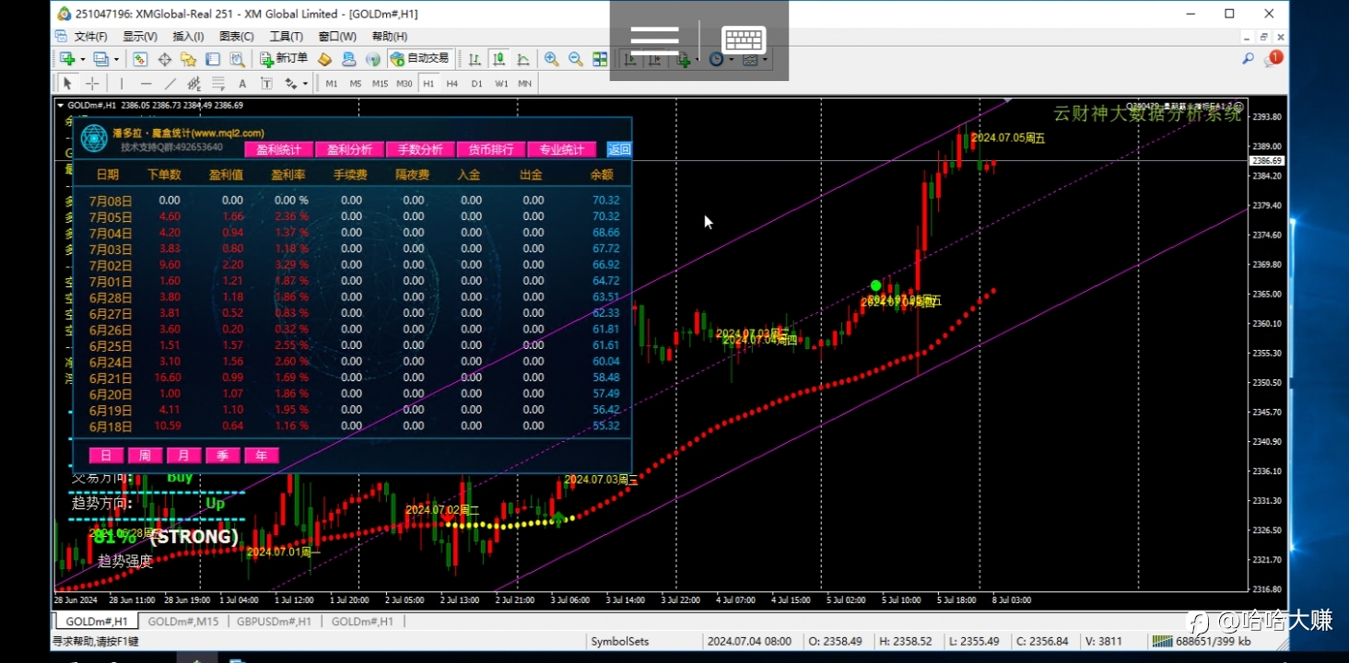
Task: Expand the new chart dropdown arrow
Action: tap(82, 59)
